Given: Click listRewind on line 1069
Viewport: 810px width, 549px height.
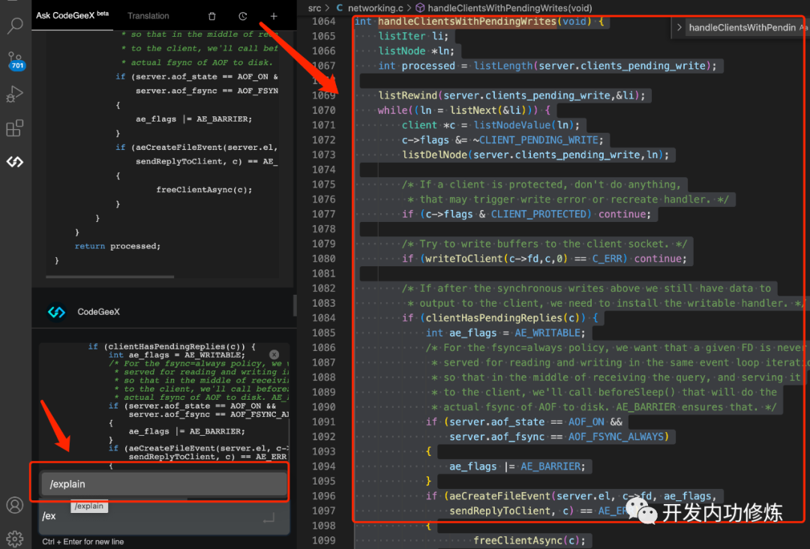Looking at the screenshot, I should pyautogui.click(x=407, y=95).
